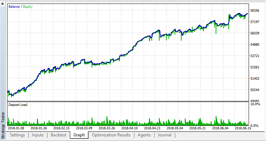The width and height of the screenshot is (266, 141).
Task: Open the Journal tab
Action: pos(164,135)
